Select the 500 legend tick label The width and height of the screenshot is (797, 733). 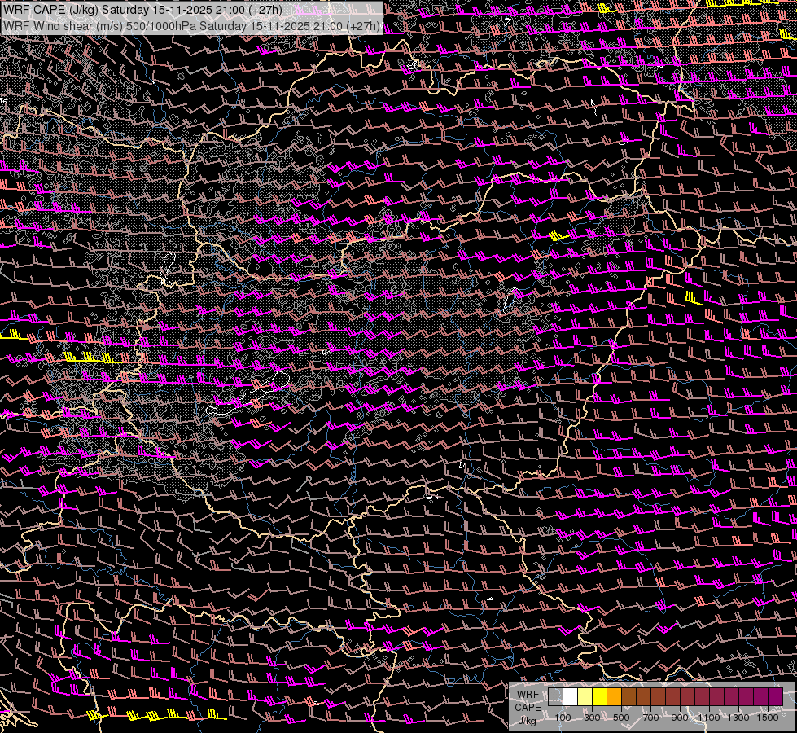point(621,718)
